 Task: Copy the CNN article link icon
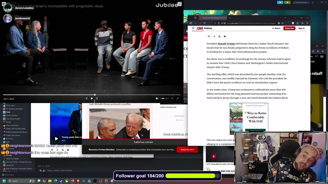(x=214, y=36)
